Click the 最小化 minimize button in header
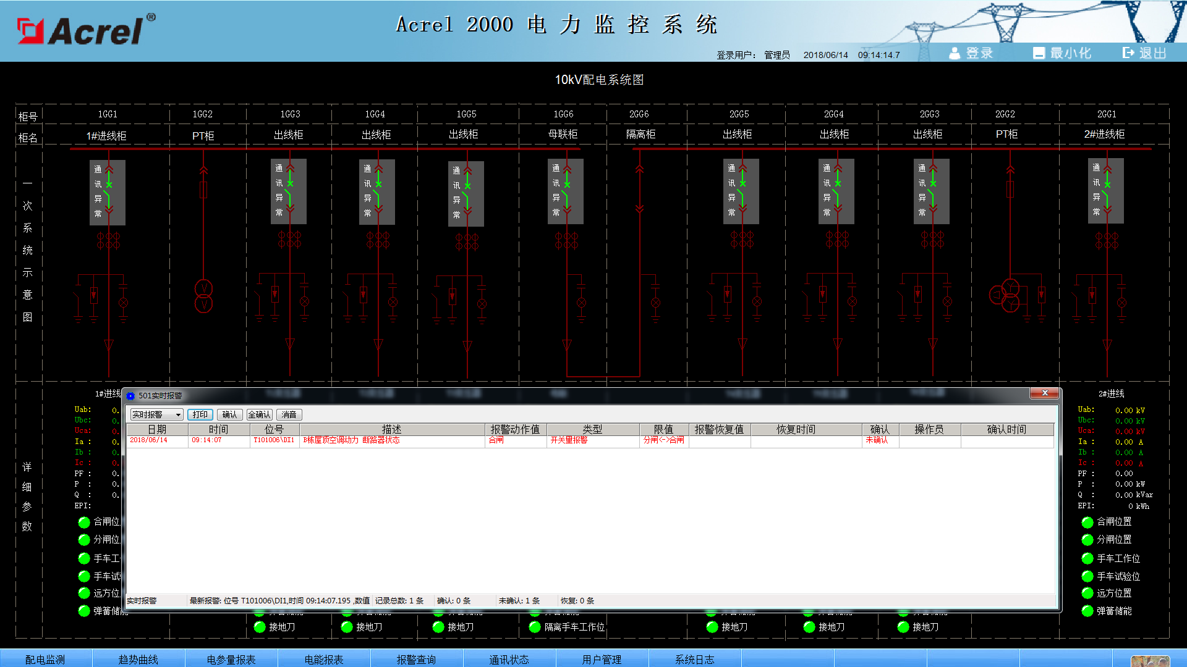 [x=1062, y=53]
